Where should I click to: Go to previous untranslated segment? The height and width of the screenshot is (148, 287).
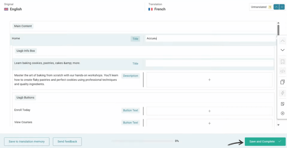276,7
